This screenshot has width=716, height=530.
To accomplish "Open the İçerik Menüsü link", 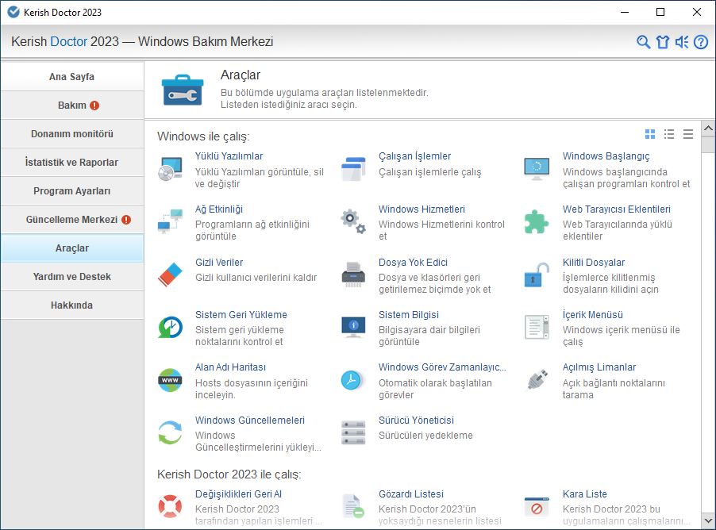I will (593, 314).
